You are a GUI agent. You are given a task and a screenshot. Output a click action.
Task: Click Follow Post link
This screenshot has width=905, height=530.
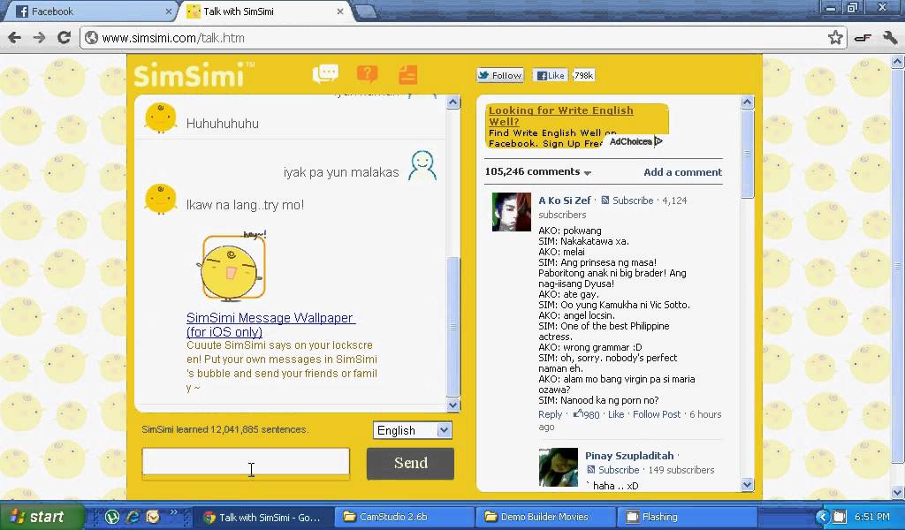click(x=657, y=414)
